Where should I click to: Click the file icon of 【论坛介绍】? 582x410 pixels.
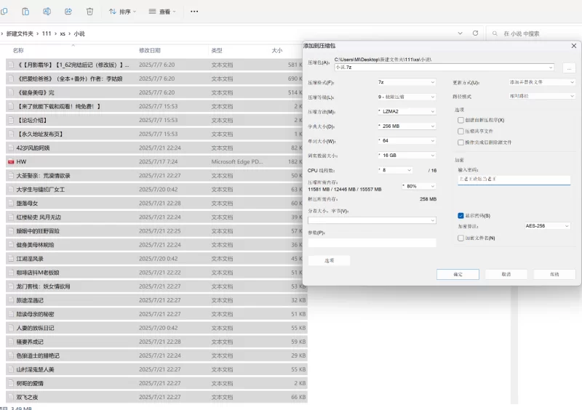pos(11,120)
